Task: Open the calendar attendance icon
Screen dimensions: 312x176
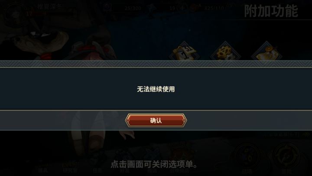Action: click(184, 51)
